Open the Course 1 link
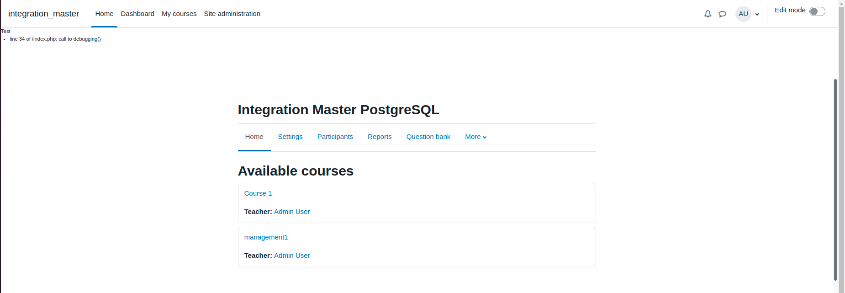845x293 pixels. 258,193
